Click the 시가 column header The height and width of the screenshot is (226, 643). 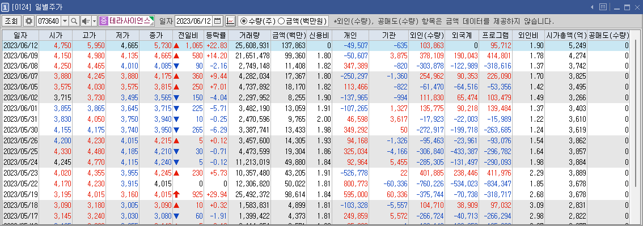[x=55, y=35]
